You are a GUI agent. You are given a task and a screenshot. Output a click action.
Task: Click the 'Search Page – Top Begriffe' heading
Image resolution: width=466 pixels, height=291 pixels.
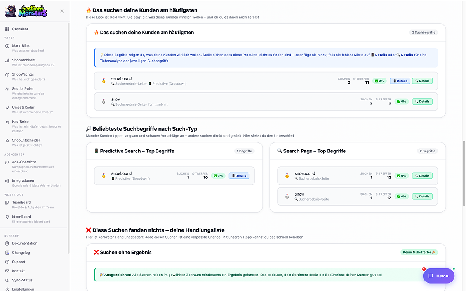311,151
